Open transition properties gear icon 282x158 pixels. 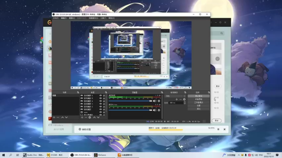[184, 99]
